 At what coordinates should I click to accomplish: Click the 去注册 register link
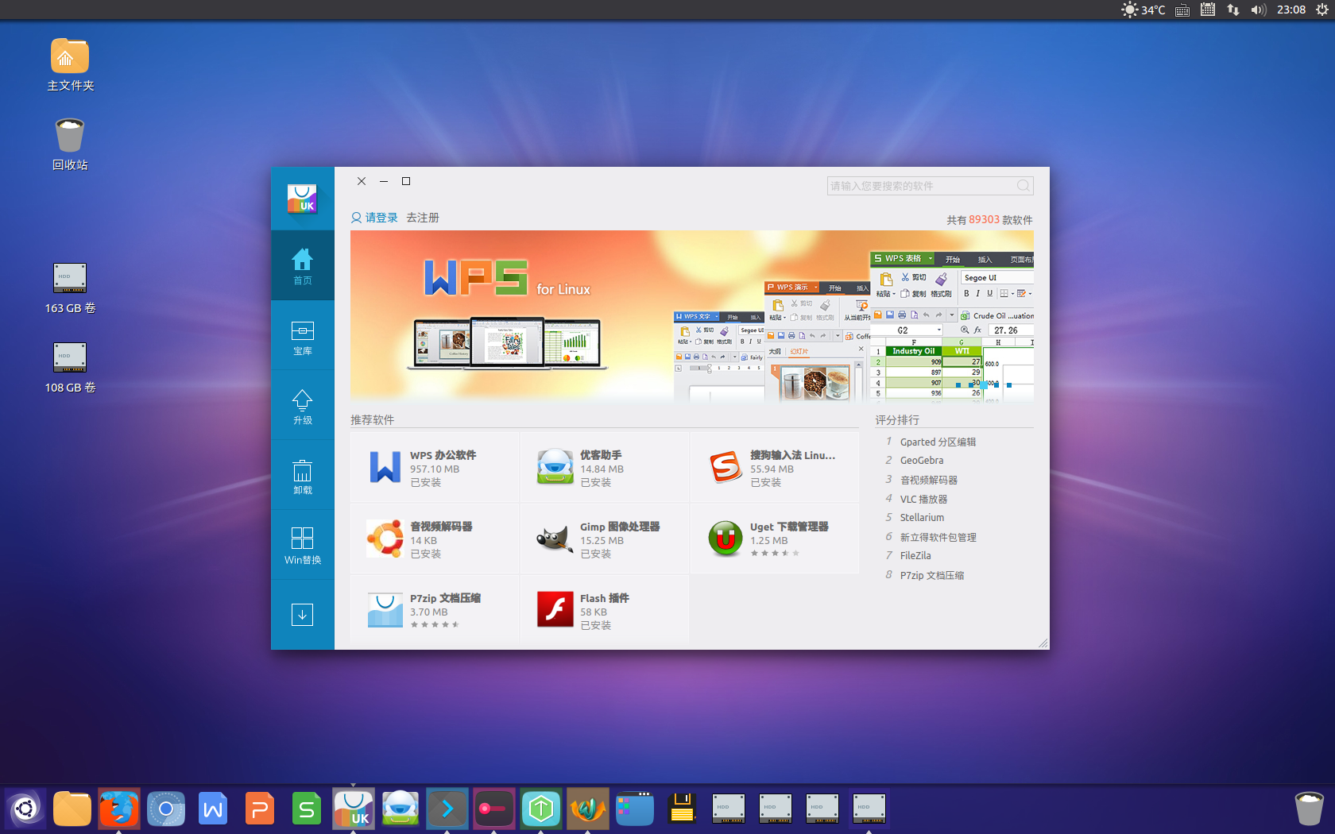point(423,218)
